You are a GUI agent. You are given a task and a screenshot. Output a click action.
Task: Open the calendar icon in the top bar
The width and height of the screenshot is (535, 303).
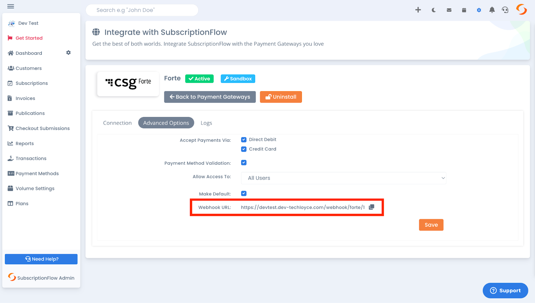(463, 10)
